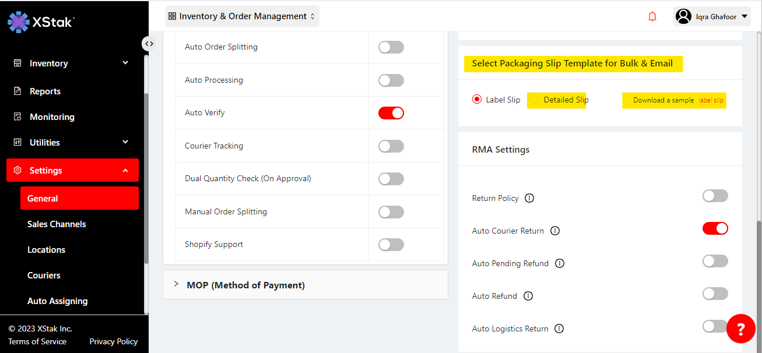Click the red help question mark button
Viewport: 762px width, 353px height.
click(740, 329)
